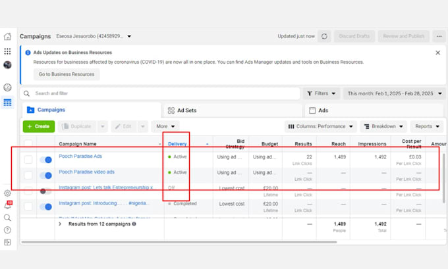Click the report a problem sidebar icon
The height and width of the screenshot is (269, 448).
pos(7,242)
